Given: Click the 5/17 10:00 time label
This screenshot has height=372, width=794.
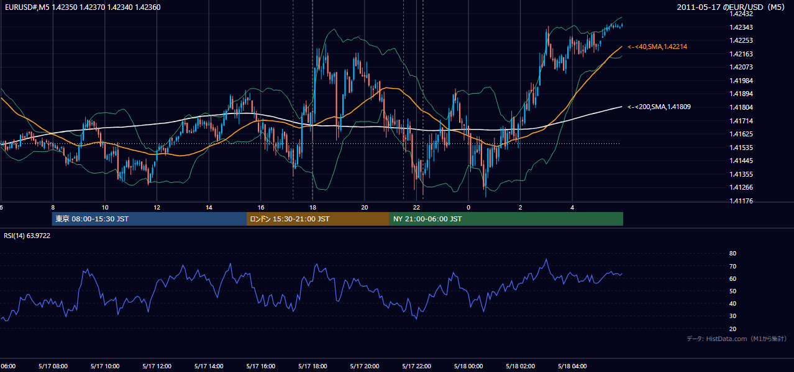Looking at the screenshot, I should tap(105, 366).
